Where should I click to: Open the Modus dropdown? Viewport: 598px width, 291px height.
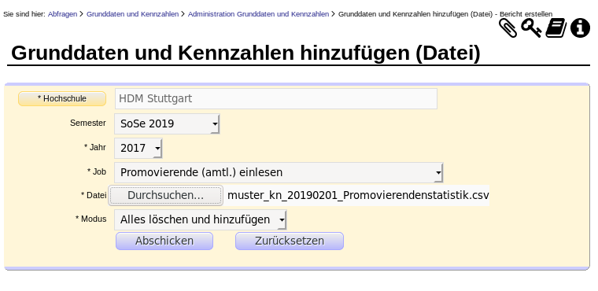point(201,219)
